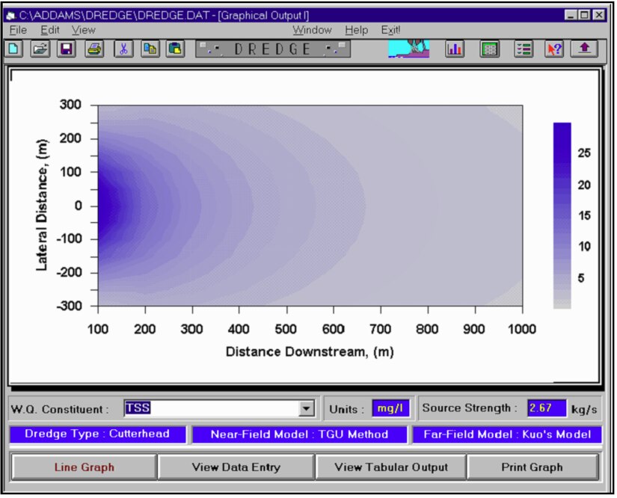The image size is (617, 498).
Task: Click the Open folder toolbar icon
Action: (x=40, y=49)
